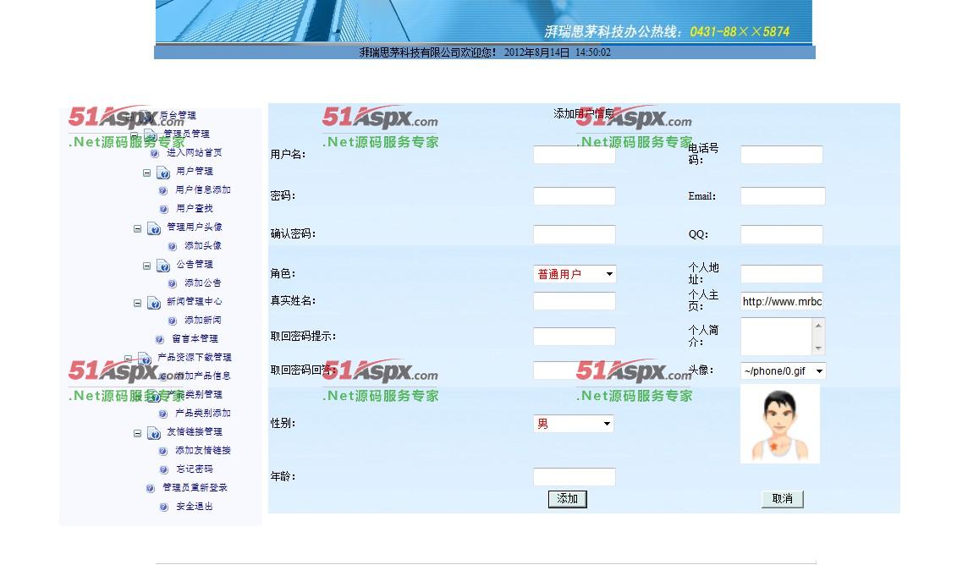
Task: Focus the 确认密码 input field
Action: pos(575,234)
